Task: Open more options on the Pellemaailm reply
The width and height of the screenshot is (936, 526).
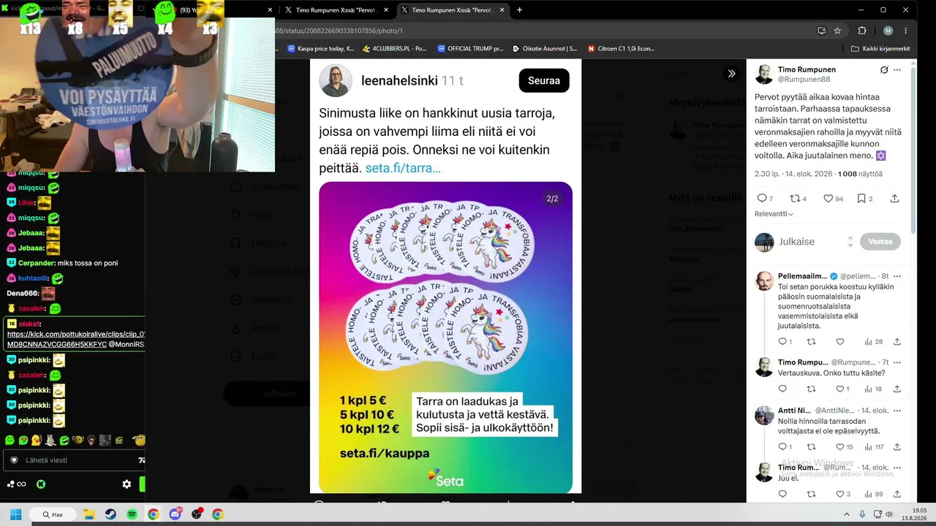Action: tap(897, 276)
